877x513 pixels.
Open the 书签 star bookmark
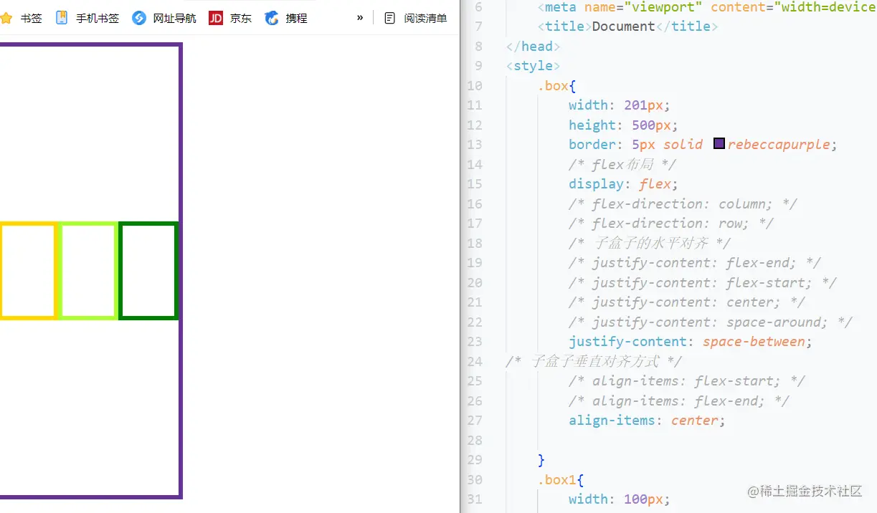(21, 18)
